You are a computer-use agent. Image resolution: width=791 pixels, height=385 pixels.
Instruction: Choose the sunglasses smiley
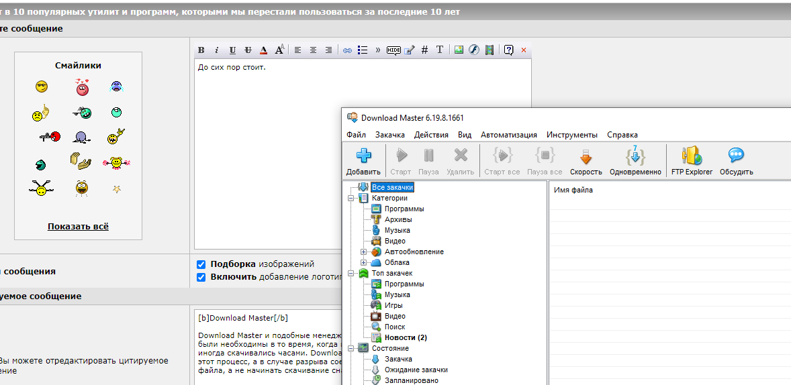point(42,87)
